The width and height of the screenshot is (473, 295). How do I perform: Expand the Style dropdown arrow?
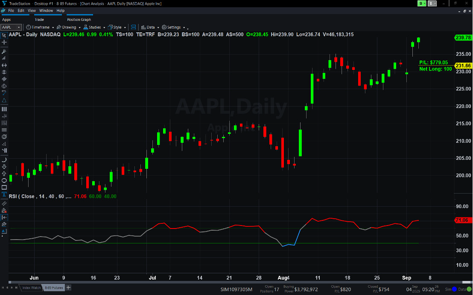[x=124, y=27]
